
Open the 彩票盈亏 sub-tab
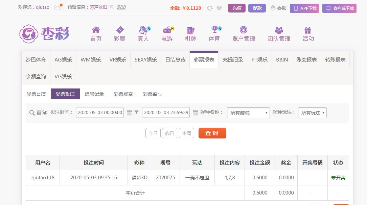point(152,94)
